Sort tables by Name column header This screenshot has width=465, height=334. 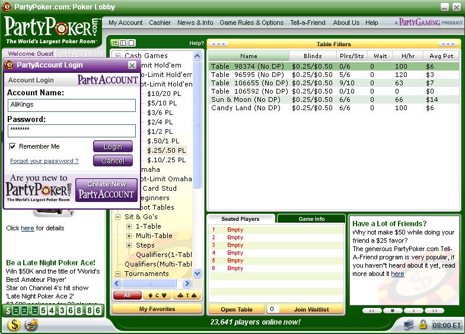tap(249, 56)
